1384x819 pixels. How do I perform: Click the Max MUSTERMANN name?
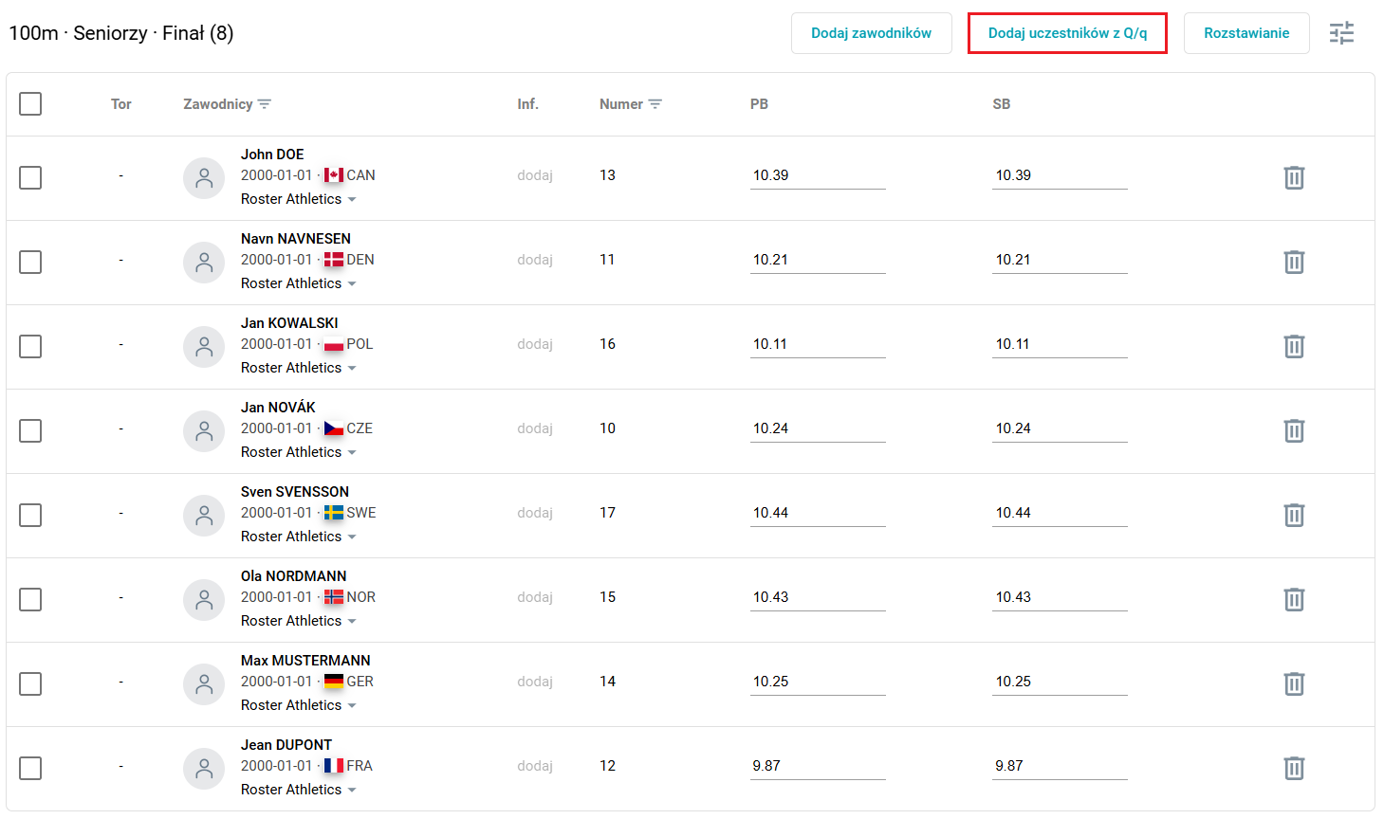(x=305, y=661)
